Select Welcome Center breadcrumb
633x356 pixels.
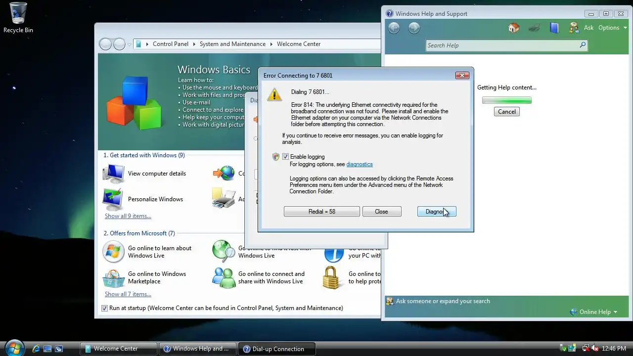(299, 44)
